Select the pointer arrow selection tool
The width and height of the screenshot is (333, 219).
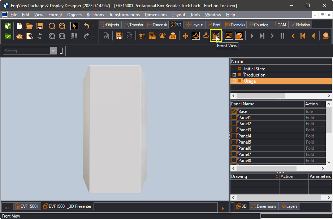[x=74, y=26]
